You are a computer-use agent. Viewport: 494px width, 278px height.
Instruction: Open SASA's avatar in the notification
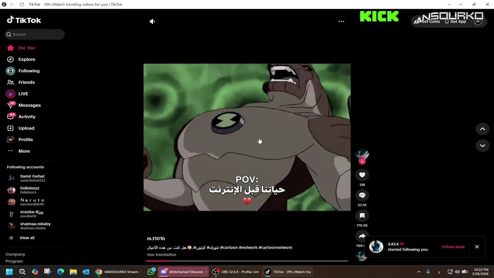click(376, 247)
